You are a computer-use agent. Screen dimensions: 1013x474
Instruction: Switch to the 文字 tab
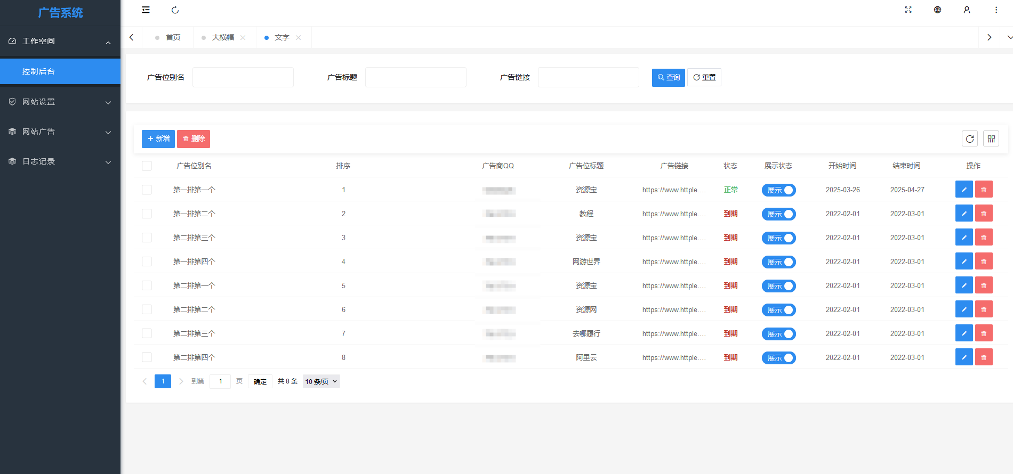coord(282,37)
